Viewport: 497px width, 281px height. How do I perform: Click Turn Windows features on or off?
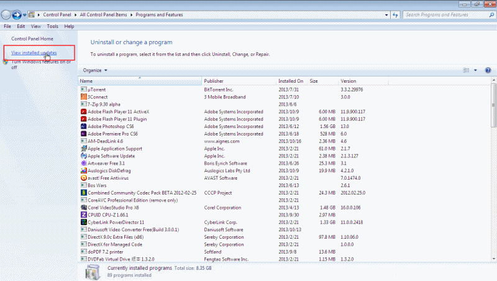click(41, 65)
